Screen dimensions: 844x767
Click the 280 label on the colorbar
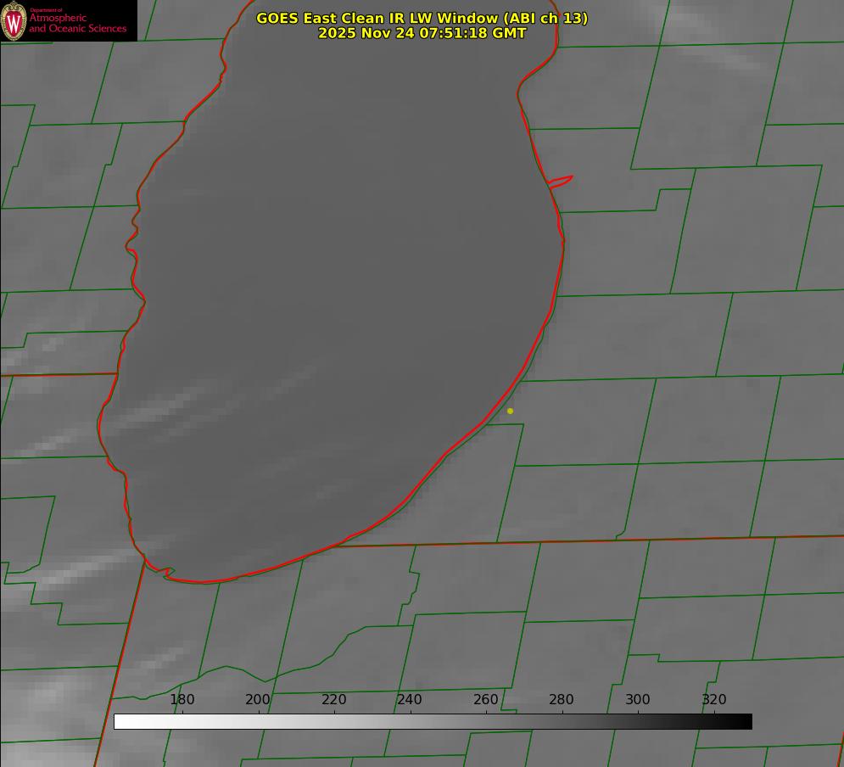coord(562,699)
